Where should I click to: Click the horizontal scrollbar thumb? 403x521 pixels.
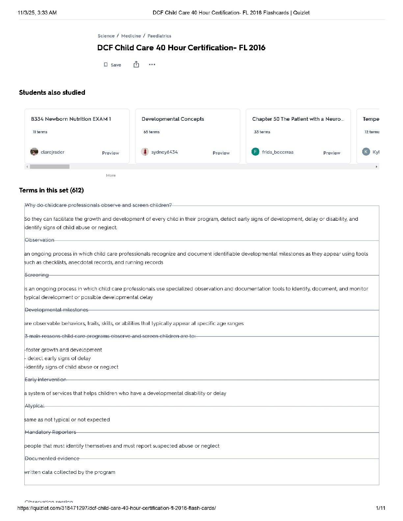(x=50, y=167)
